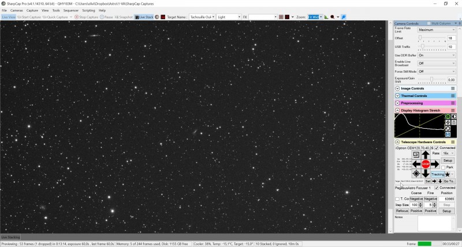Click the grey-brown swatch after FX
462x247 pixels.
point(281,17)
